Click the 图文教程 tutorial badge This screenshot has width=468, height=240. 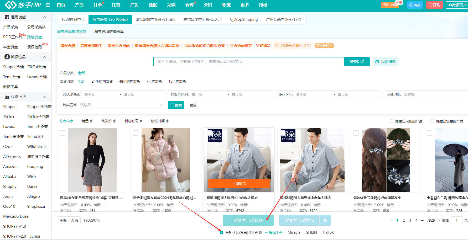tap(324, 46)
